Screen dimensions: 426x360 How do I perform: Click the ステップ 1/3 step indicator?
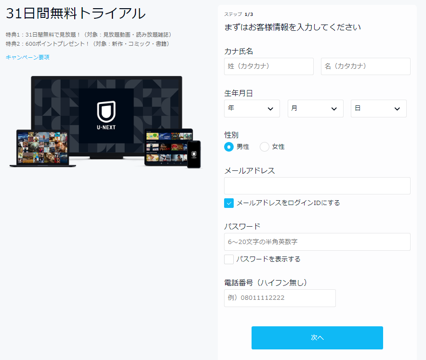click(x=239, y=14)
